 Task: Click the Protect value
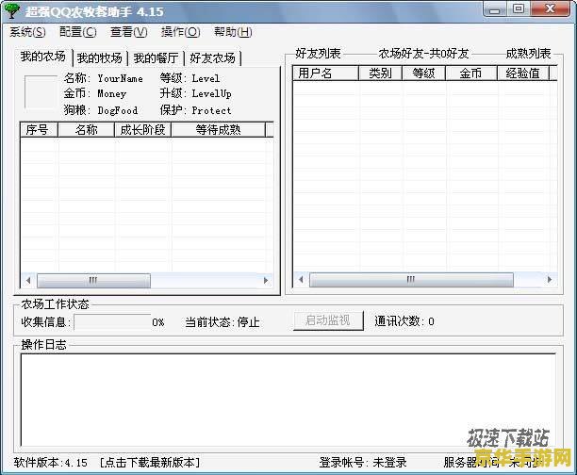tap(211, 110)
